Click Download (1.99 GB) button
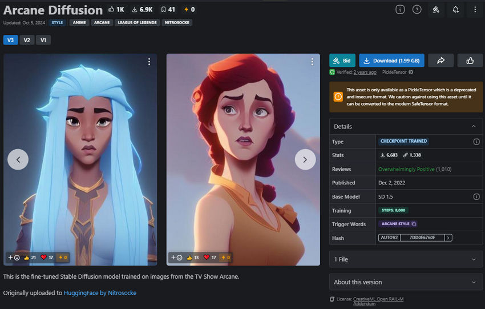The height and width of the screenshot is (309, 485). click(391, 61)
